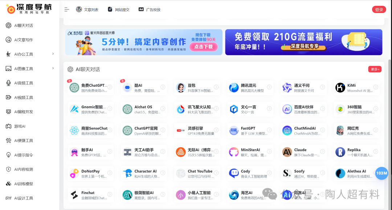Open the Cody icon

coord(234,173)
